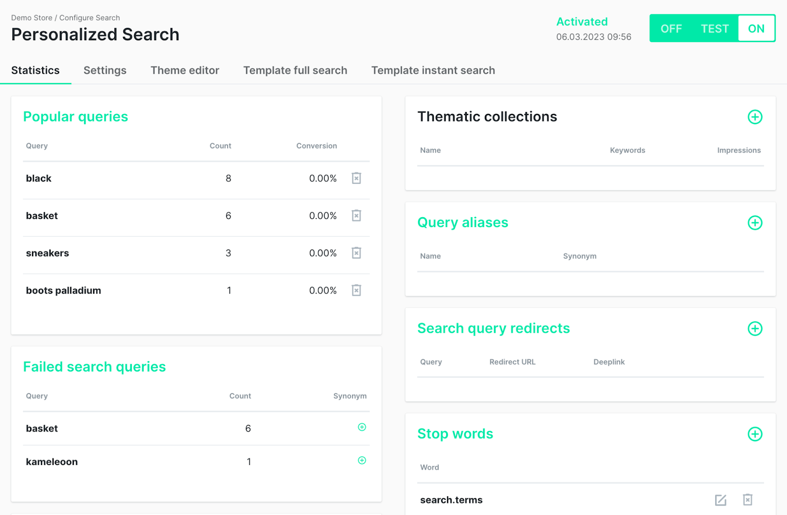
Task: Add synonym for failed query 'basket'
Action: click(x=362, y=427)
